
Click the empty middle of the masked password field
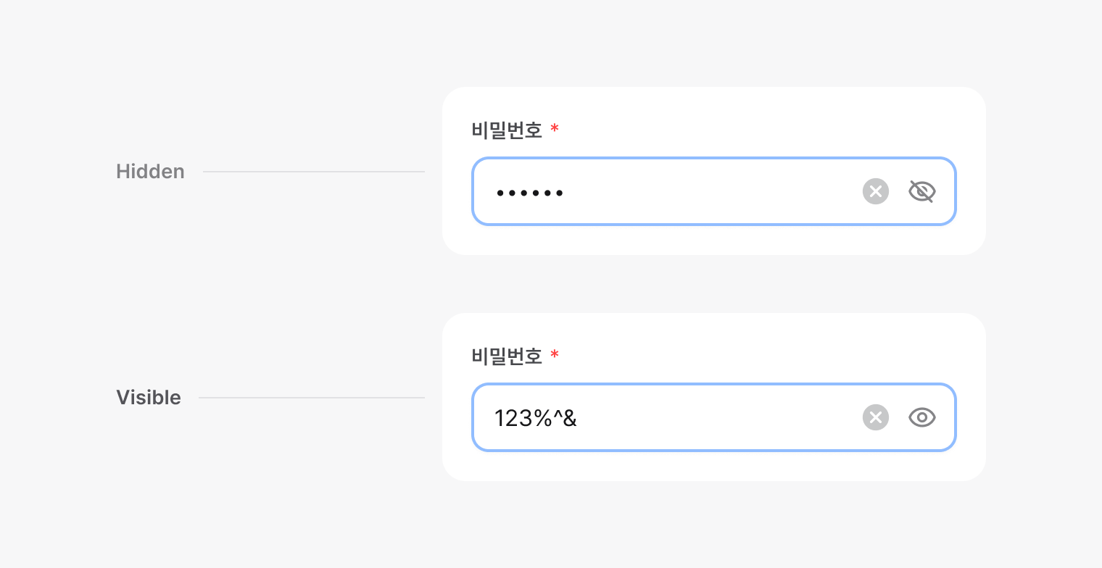(x=710, y=192)
